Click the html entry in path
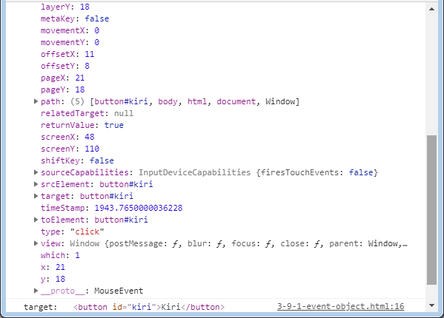The width and height of the screenshot is (444, 318). (x=197, y=101)
